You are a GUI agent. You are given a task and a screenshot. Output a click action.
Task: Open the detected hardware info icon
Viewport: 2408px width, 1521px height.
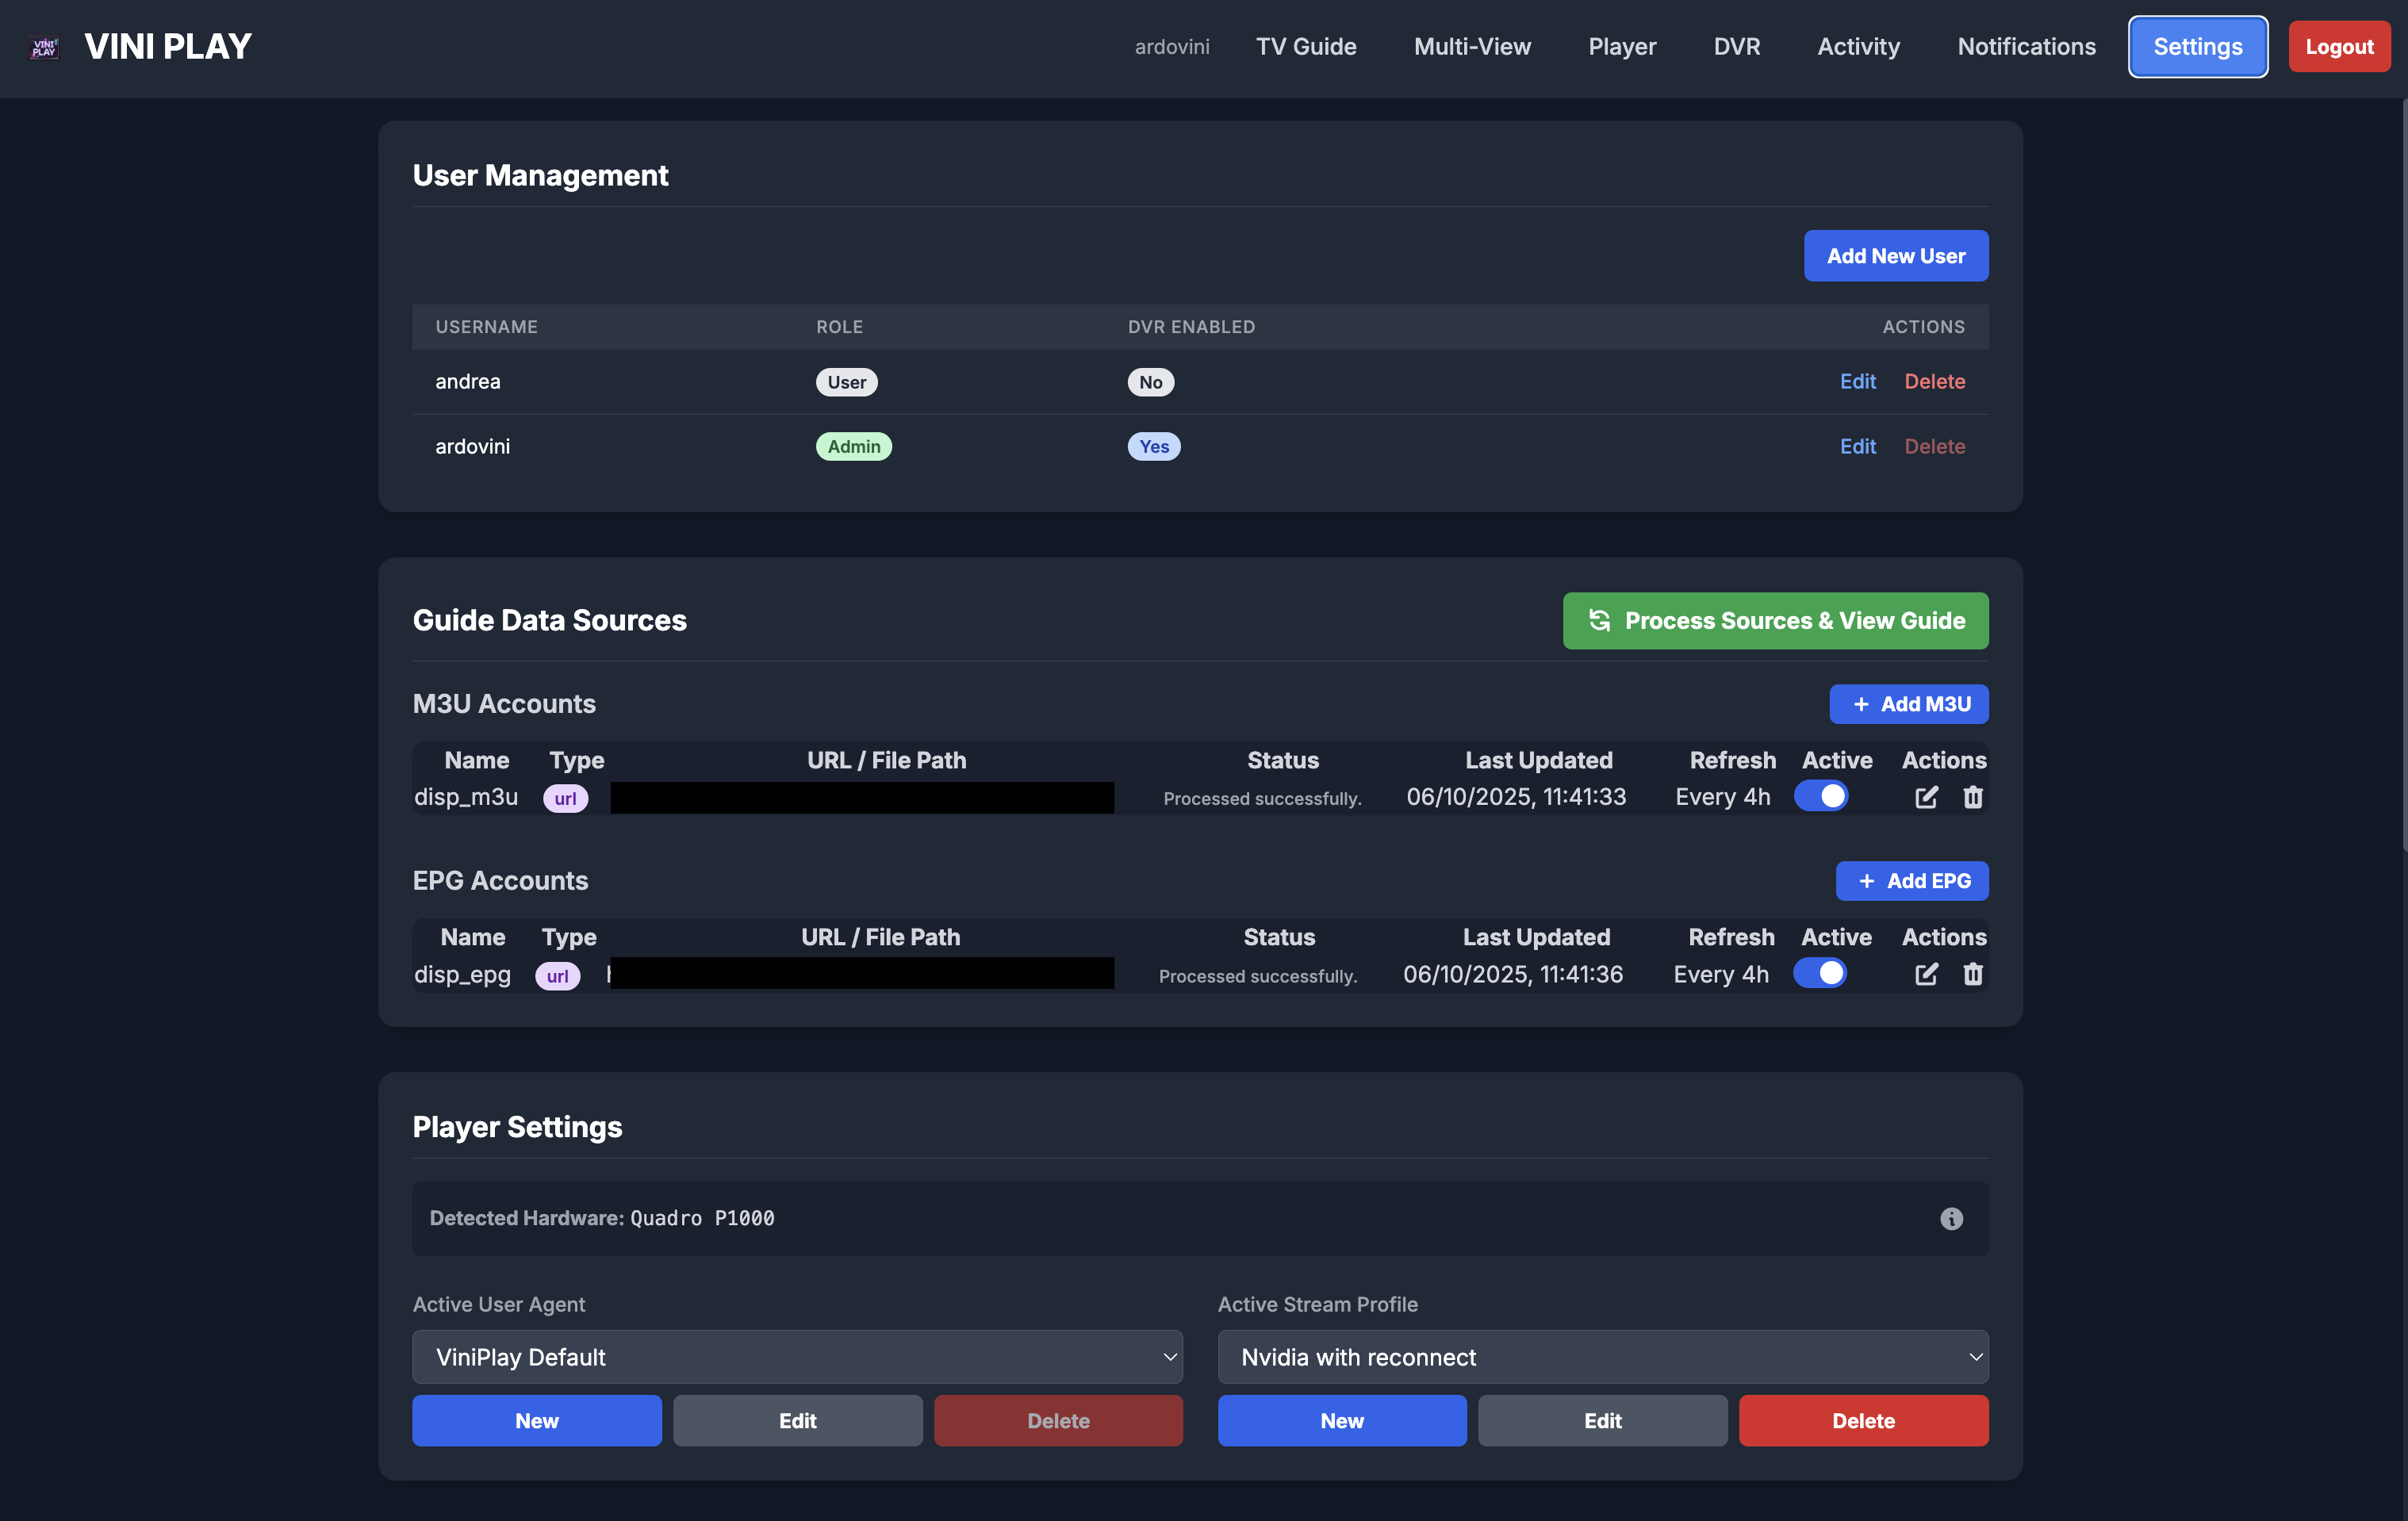1951,1218
